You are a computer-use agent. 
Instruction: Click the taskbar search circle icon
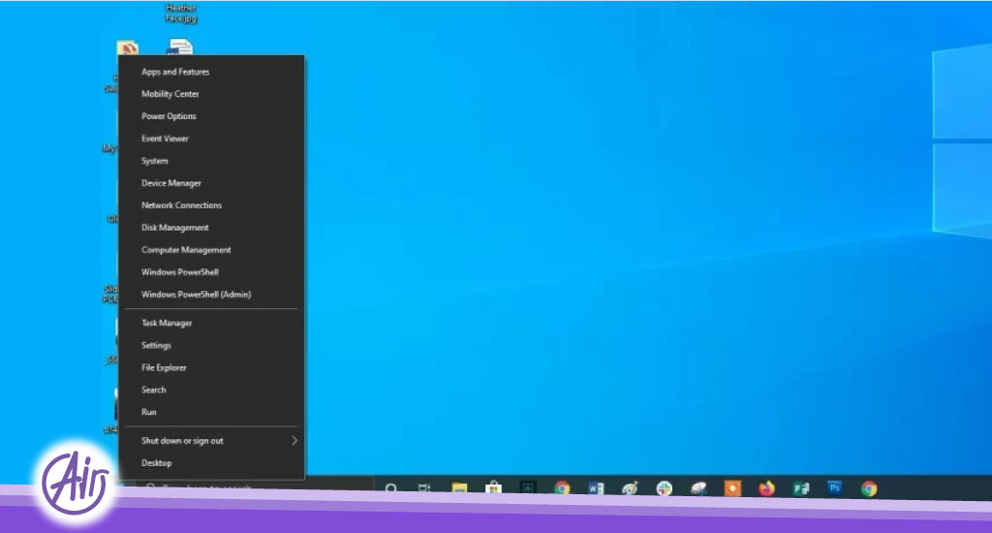tap(391, 488)
